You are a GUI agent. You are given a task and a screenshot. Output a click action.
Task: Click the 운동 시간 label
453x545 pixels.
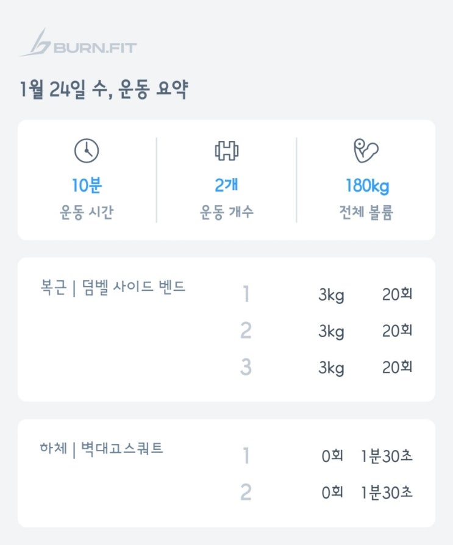coord(86,213)
